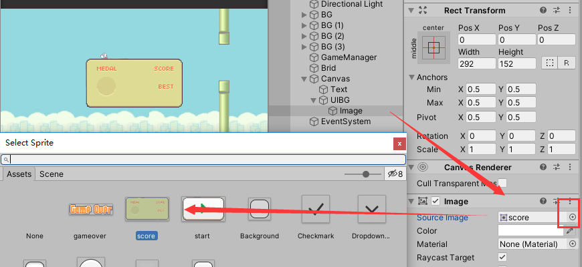582x267 pixels.
Task: Edit the Pos Y field
Action: 517,39
